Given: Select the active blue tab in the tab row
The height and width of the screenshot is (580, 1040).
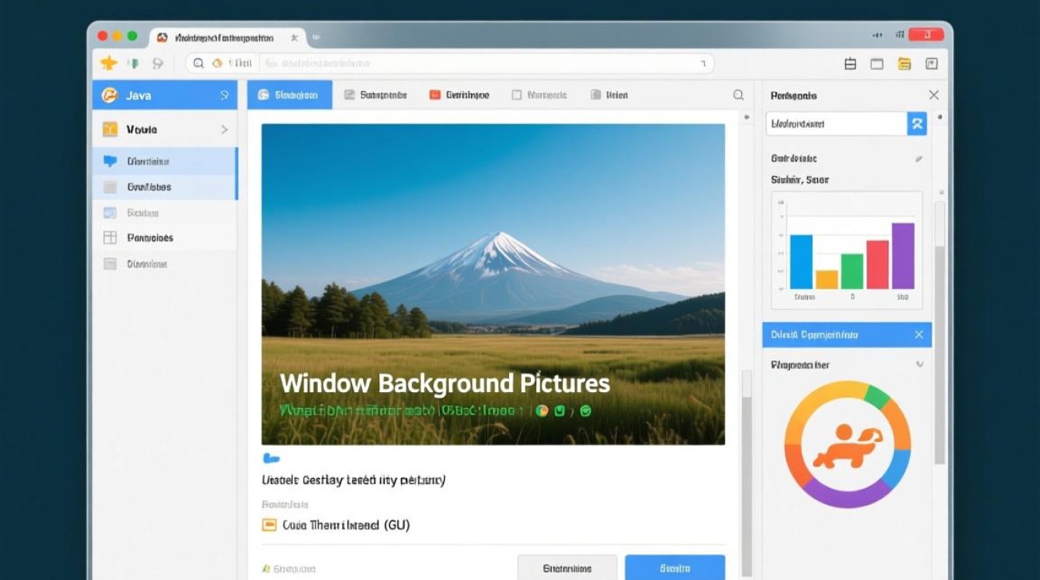Looking at the screenshot, I should tap(289, 95).
